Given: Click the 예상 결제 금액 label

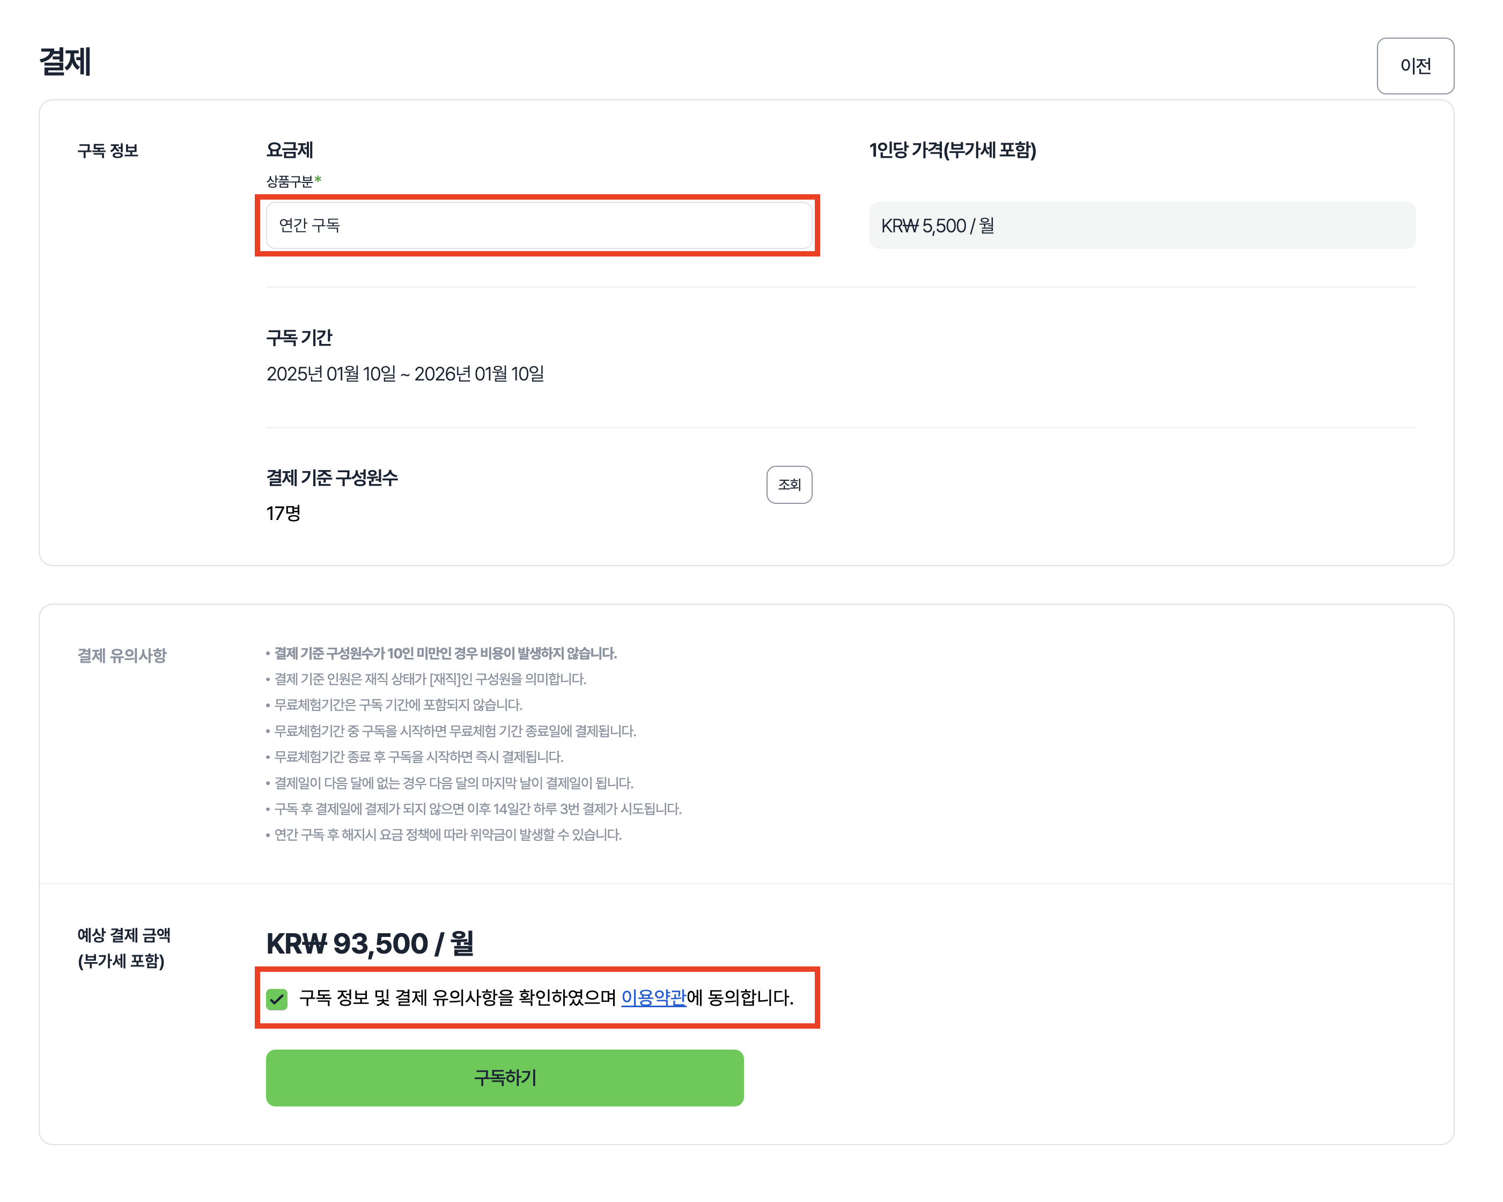Looking at the screenshot, I should tap(123, 935).
